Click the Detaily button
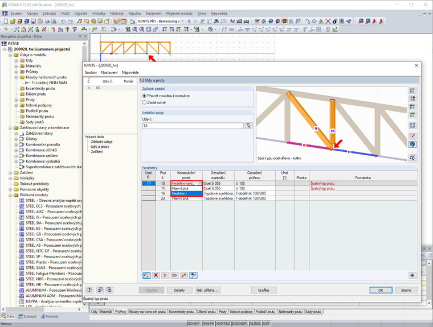433x327 pixels. coord(179,290)
